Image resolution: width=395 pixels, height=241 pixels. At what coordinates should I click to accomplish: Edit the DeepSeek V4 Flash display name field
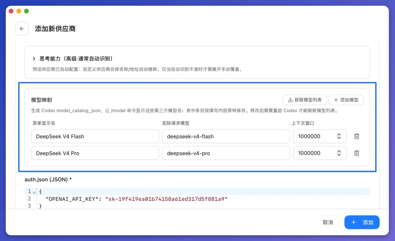[x=95, y=136]
